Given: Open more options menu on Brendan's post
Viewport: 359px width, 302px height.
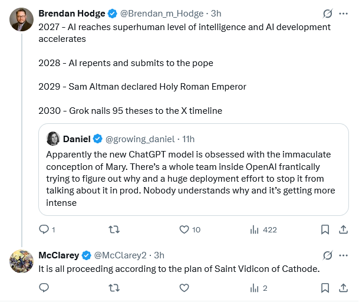Looking at the screenshot, I should coord(345,13).
